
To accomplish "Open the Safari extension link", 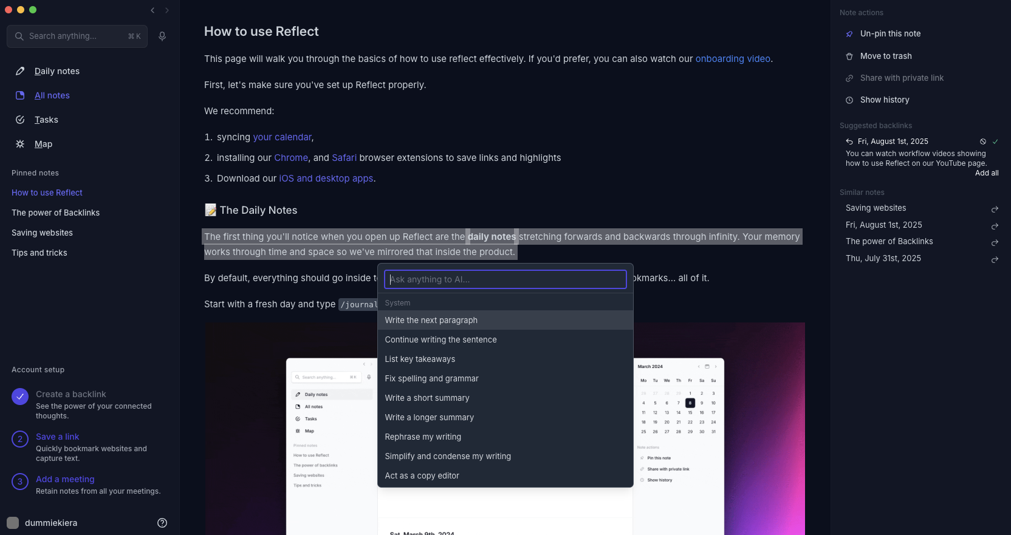I will pos(344,158).
